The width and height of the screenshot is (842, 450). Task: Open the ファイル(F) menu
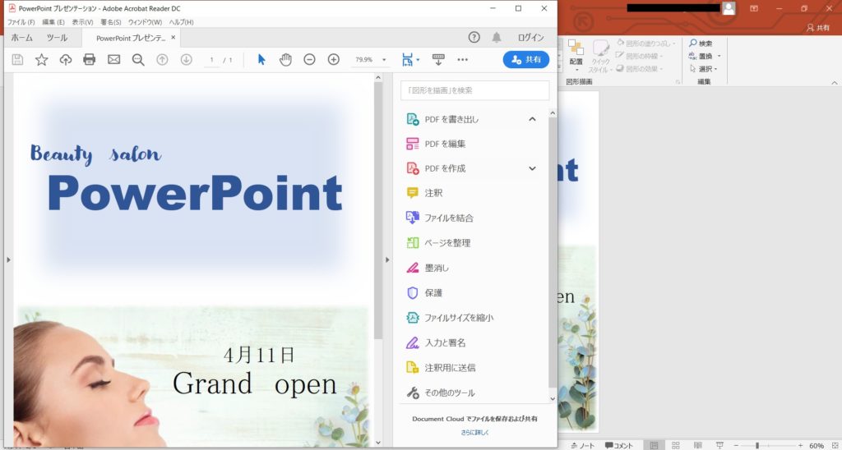pos(21,22)
